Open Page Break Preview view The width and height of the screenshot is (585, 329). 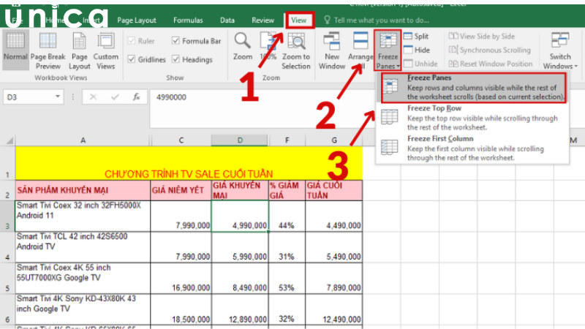[48, 51]
